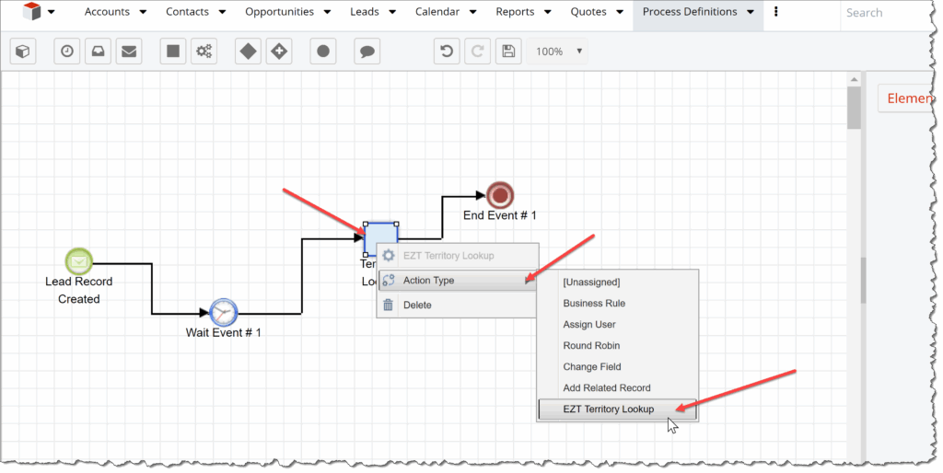
Task: Open the Reports module link
Action: tap(515, 12)
